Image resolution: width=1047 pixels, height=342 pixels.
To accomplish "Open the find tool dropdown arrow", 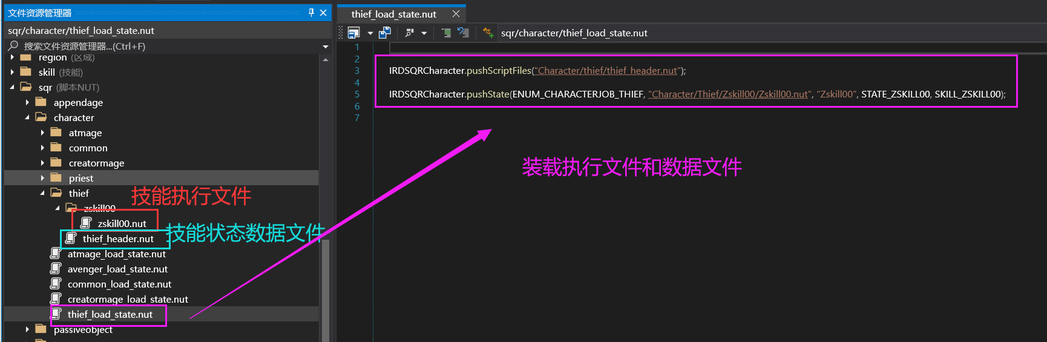I will 424,33.
